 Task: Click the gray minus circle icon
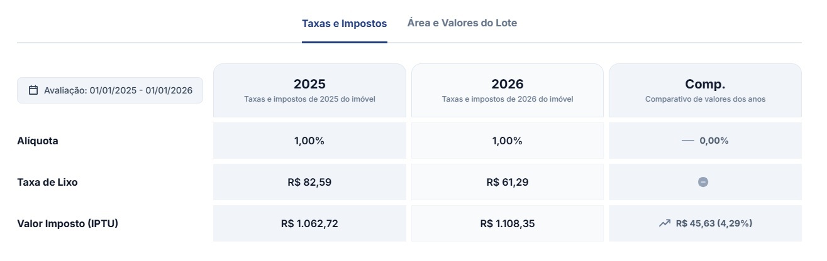703,182
